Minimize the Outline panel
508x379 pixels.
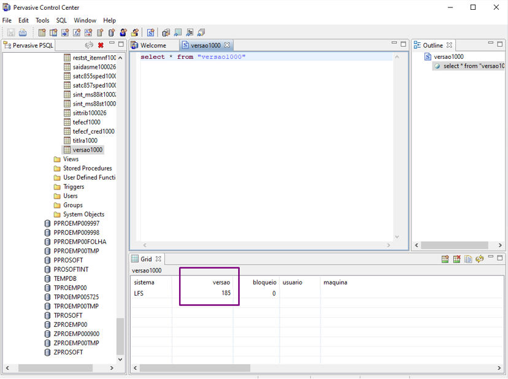pyautogui.click(x=491, y=43)
